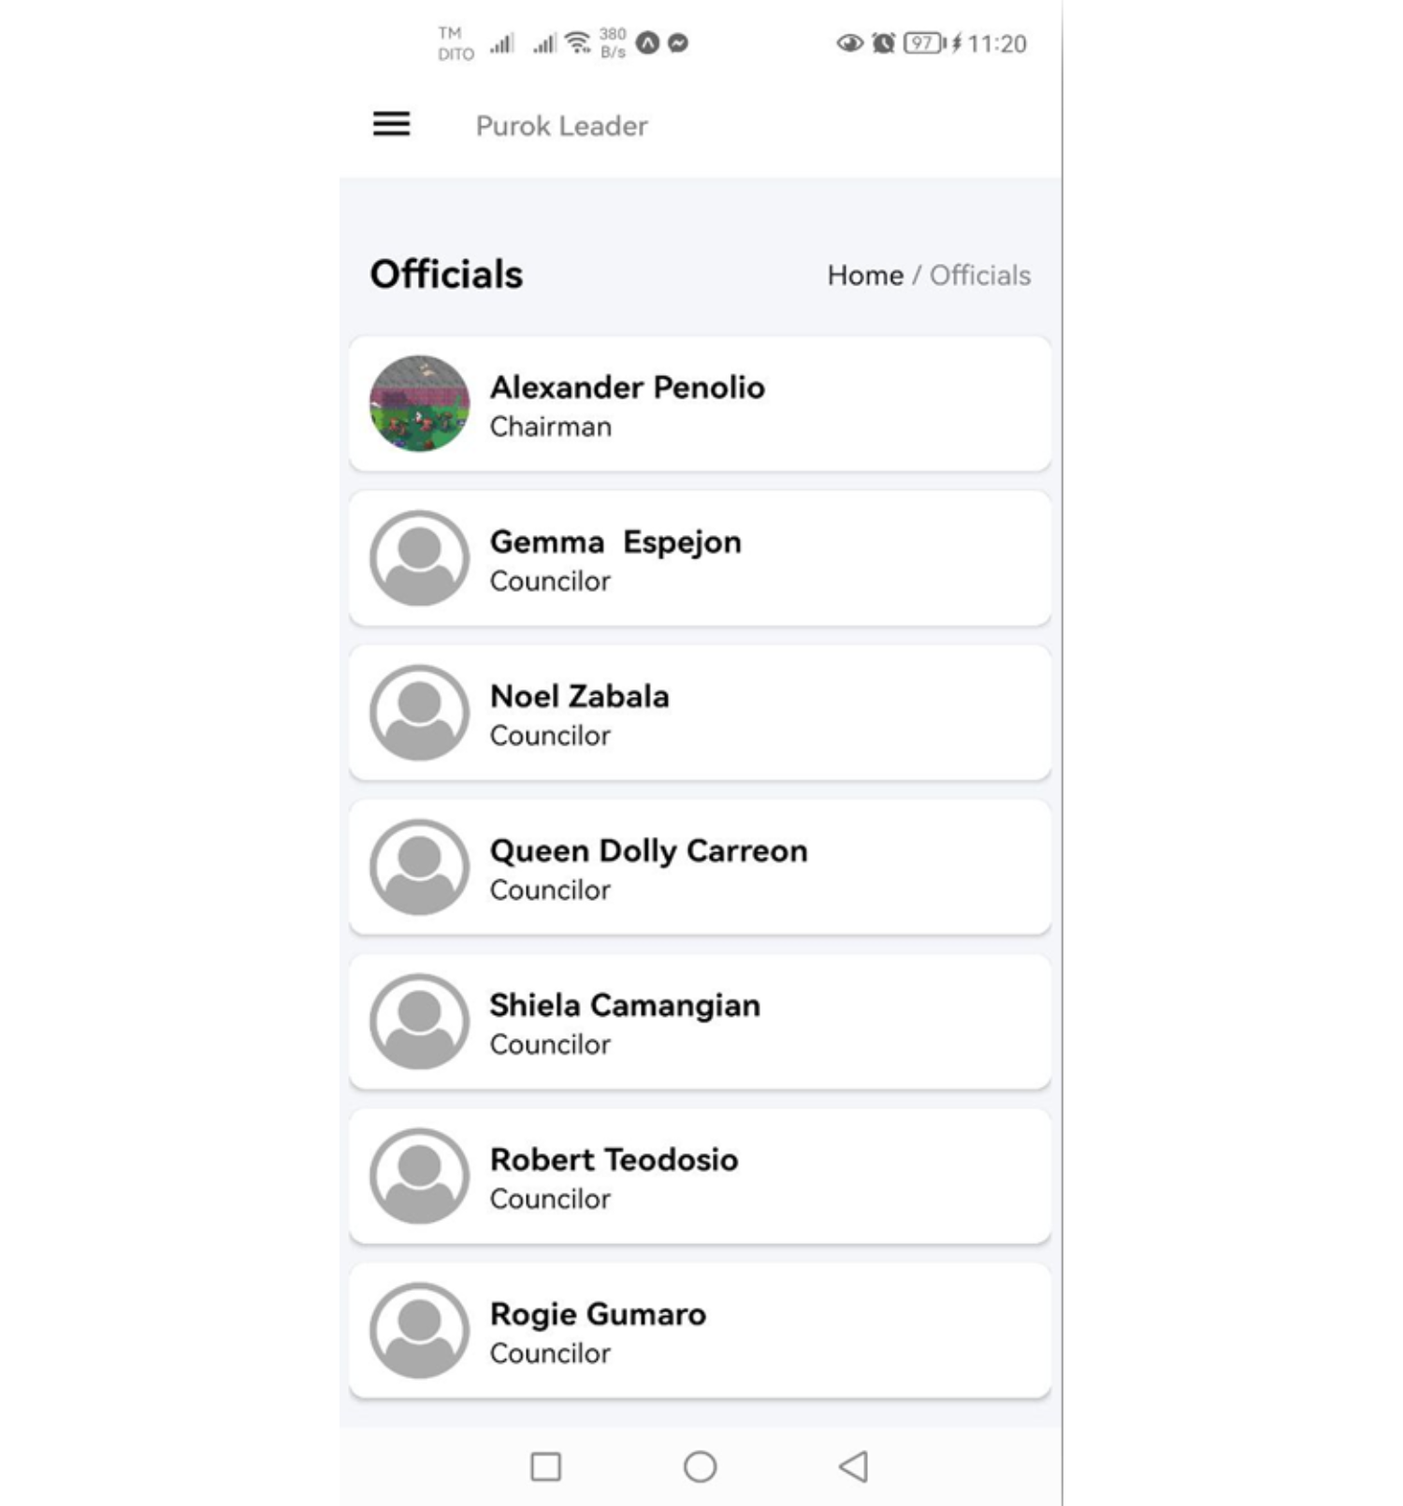Viewport: 1403px width, 1506px height.
Task: Tap the Android back triangle button
Action: tap(854, 1466)
